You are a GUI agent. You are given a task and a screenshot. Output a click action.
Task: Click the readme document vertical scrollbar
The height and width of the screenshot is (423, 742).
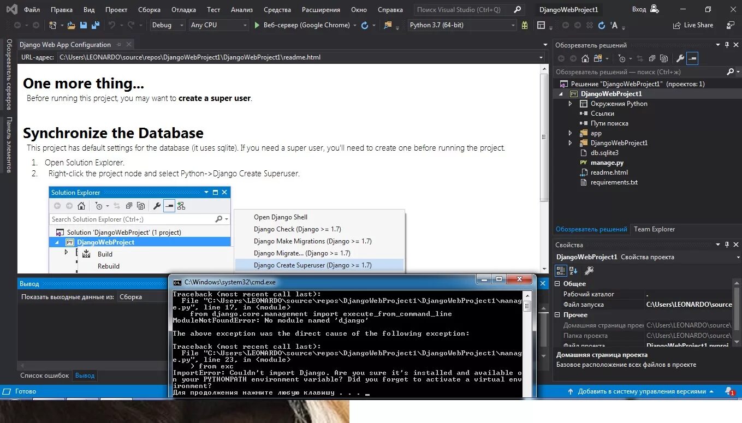pyautogui.click(x=544, y=168)
